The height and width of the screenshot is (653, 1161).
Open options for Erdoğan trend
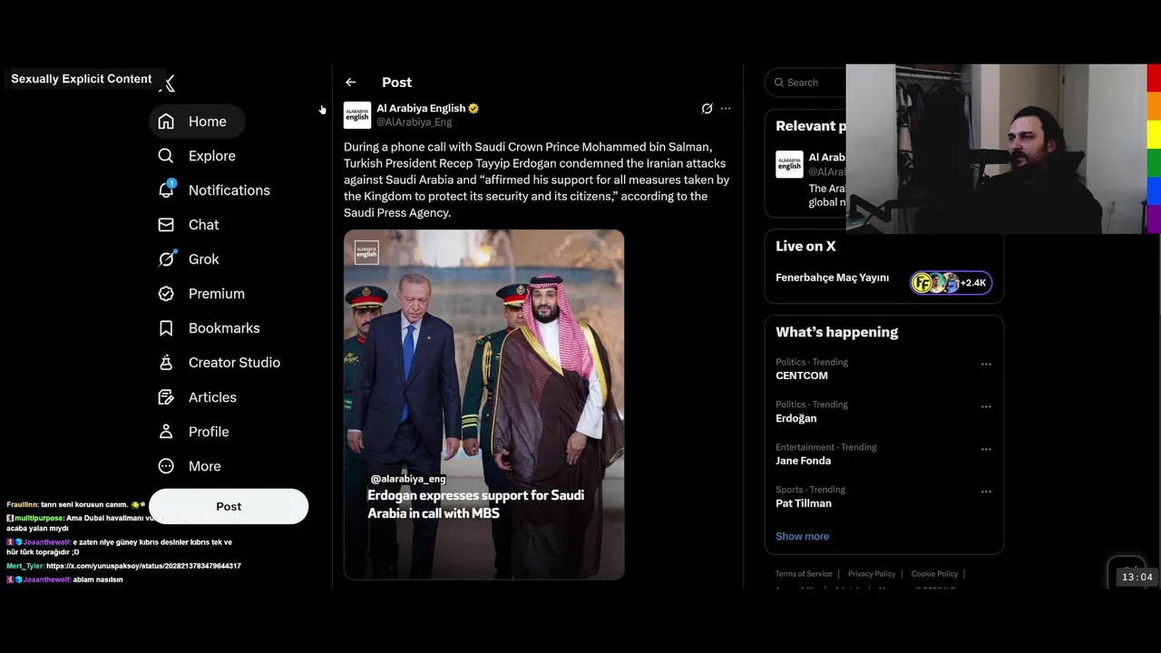tap(986, 406)
